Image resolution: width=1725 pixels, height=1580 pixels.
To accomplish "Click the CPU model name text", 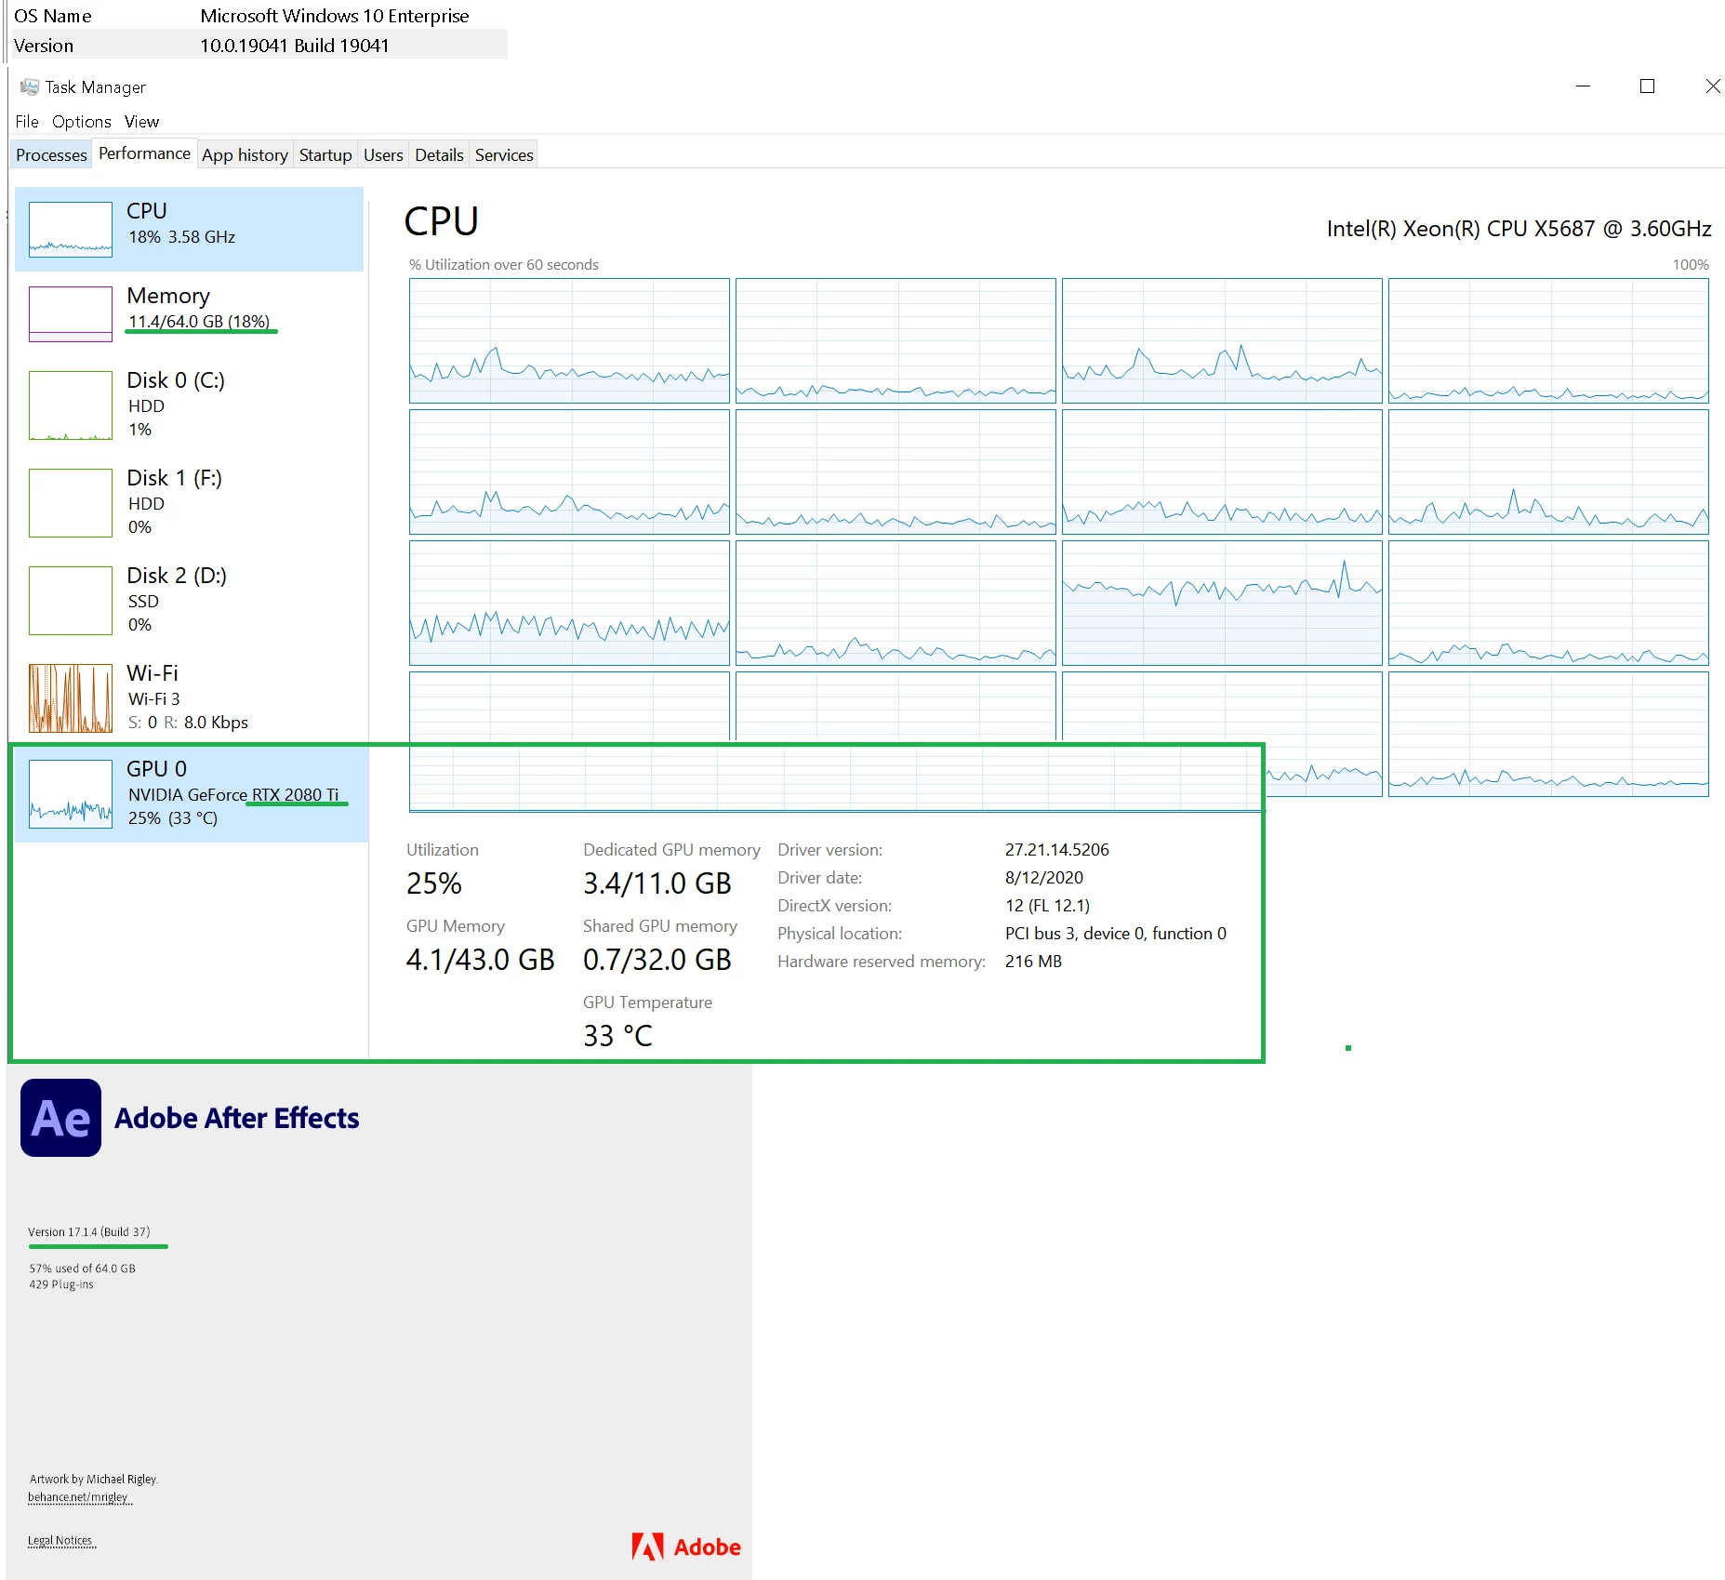I will pos(1519,229).
